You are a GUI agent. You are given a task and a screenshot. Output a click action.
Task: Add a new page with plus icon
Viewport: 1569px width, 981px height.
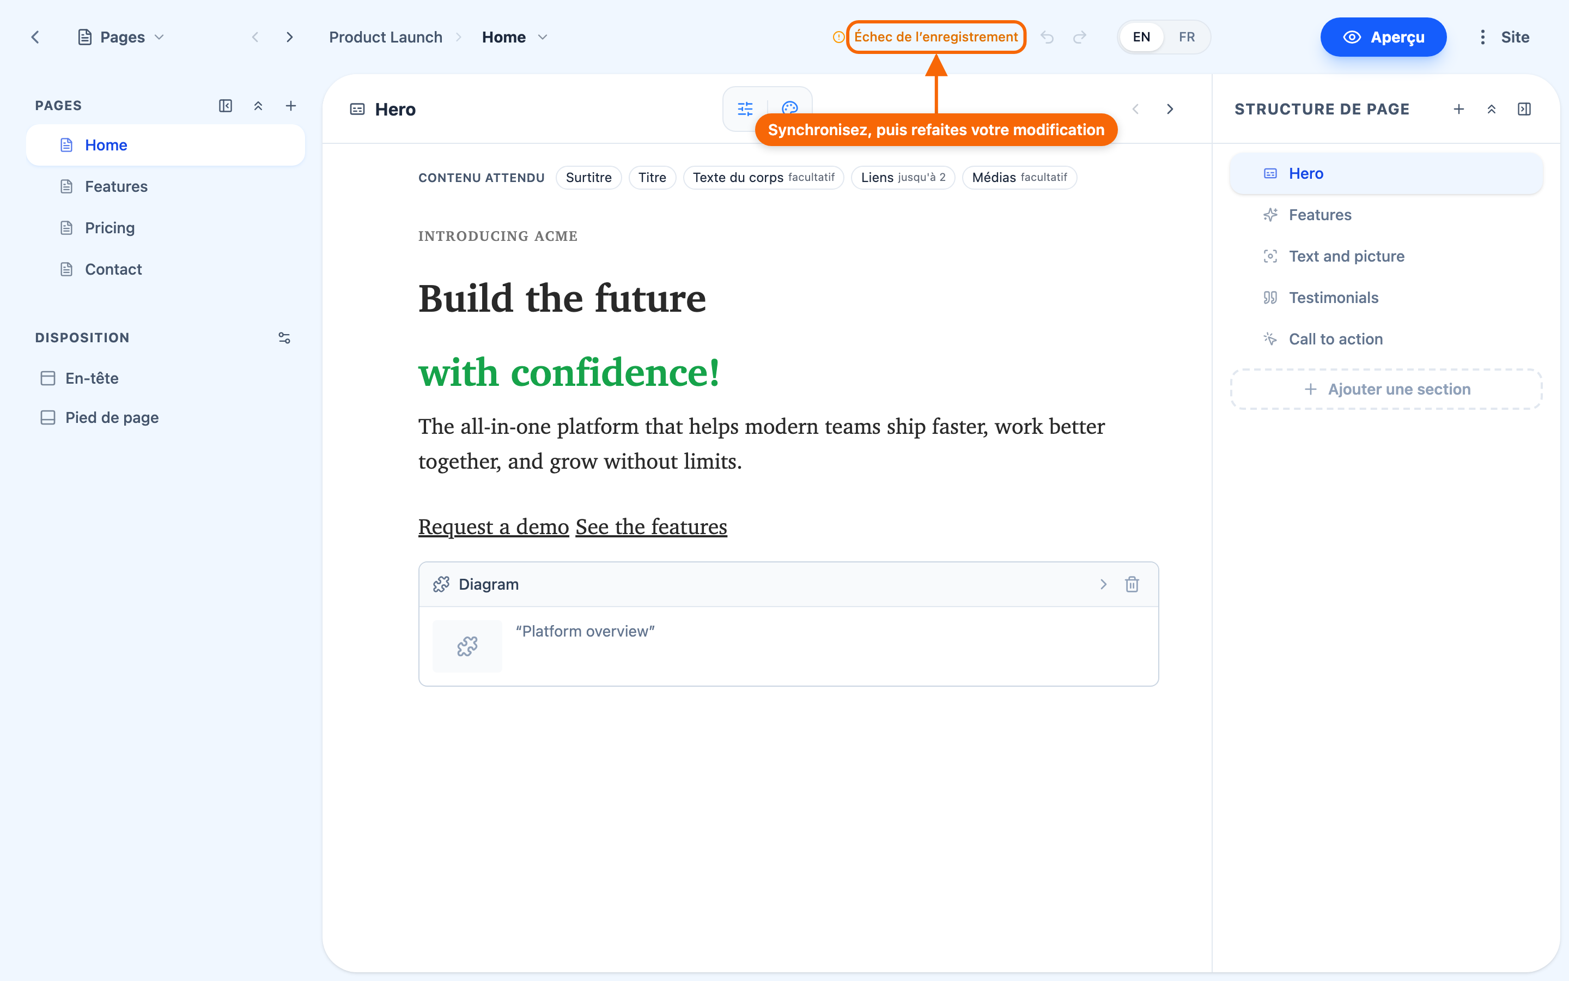point(291,106)
